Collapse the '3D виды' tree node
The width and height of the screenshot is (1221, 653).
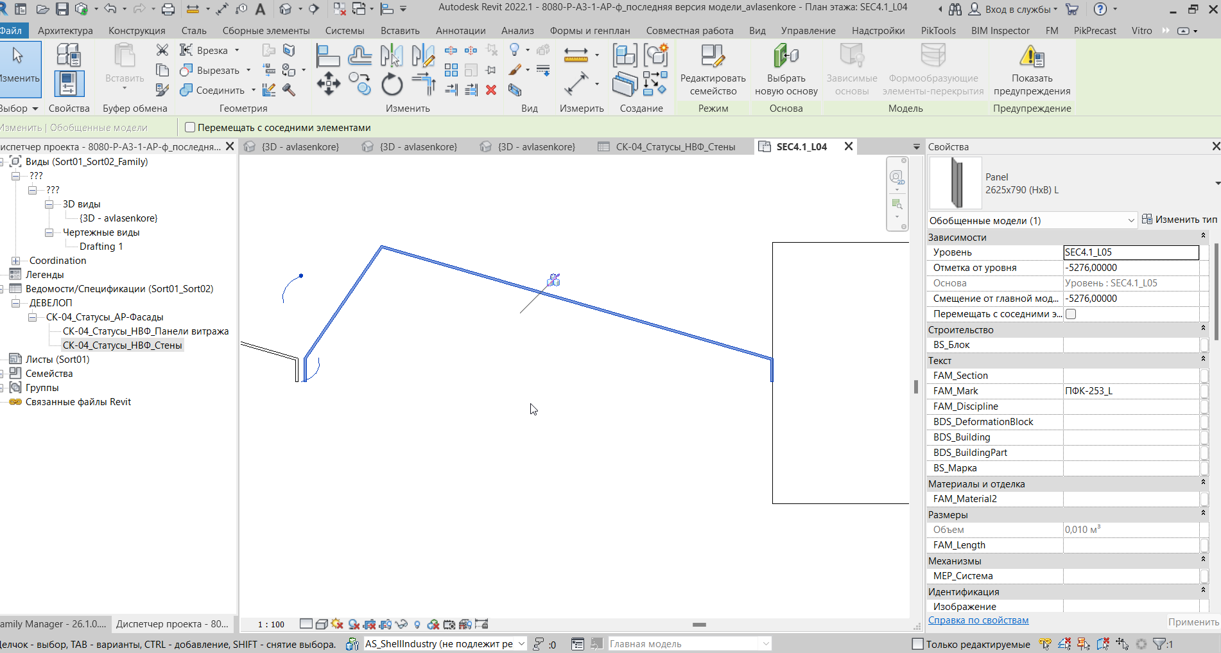49,204
